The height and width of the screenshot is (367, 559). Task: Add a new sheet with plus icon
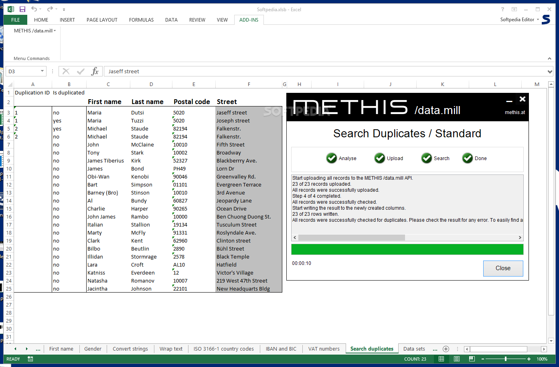coord(446,349)
